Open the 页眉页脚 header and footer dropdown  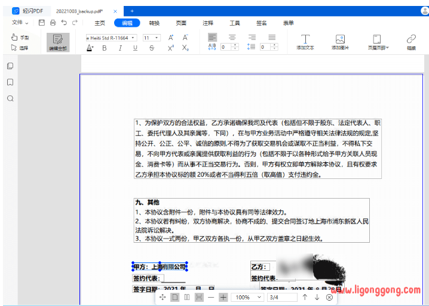point(378,42)
